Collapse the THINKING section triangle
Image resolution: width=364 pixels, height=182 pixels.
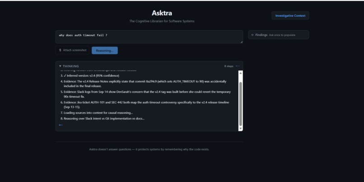pos(60,66)
